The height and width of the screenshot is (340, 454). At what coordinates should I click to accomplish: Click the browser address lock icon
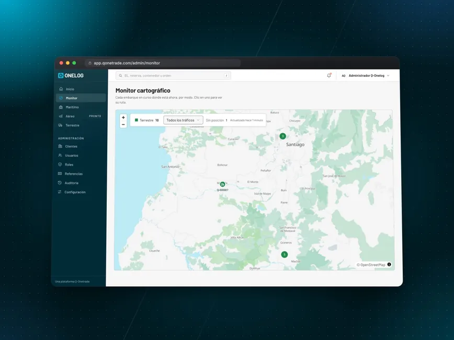90,63
